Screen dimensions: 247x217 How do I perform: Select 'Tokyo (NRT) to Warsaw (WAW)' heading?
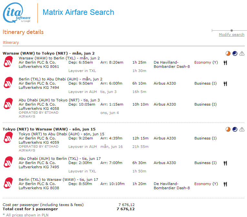point(35,129)
